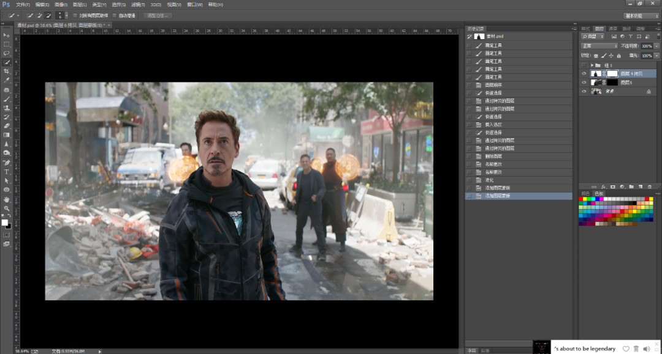The height and width of the screenshot is (354, 662).
Task: Click the 调整边缘 button
Action: [158, 15]
